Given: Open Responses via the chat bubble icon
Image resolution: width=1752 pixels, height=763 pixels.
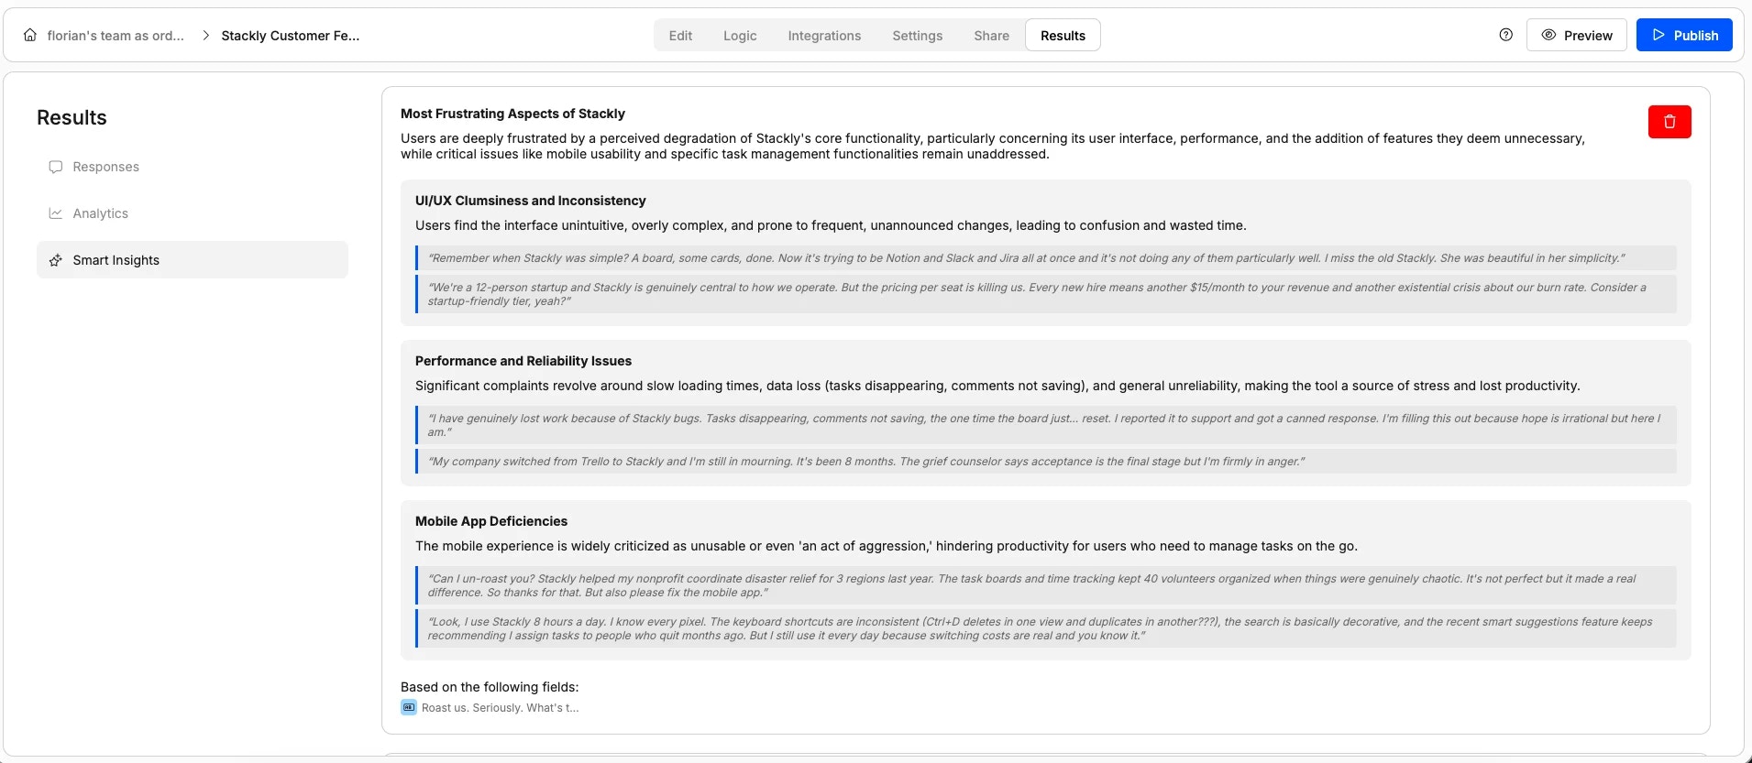Looking at the screenshot, I should pos(56,167).
